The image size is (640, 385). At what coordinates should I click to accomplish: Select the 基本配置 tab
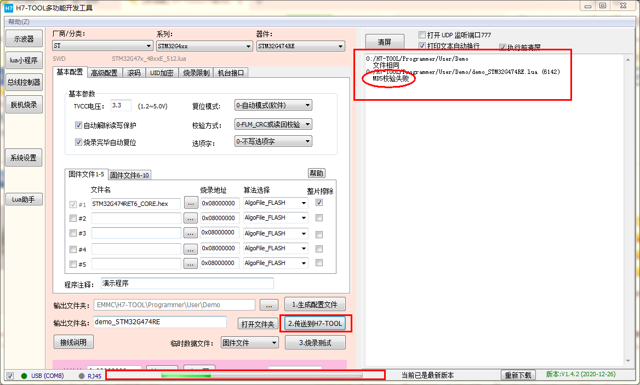pyautogui.click(x=70, y=72)
